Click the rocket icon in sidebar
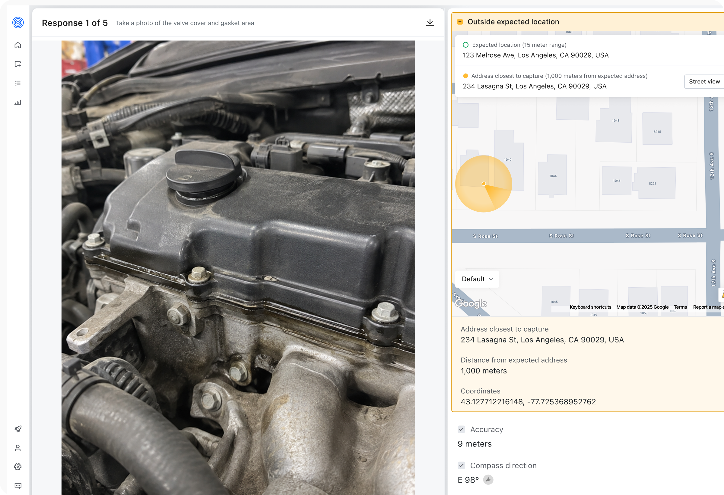The image size is (724, 495). [18, 429]
